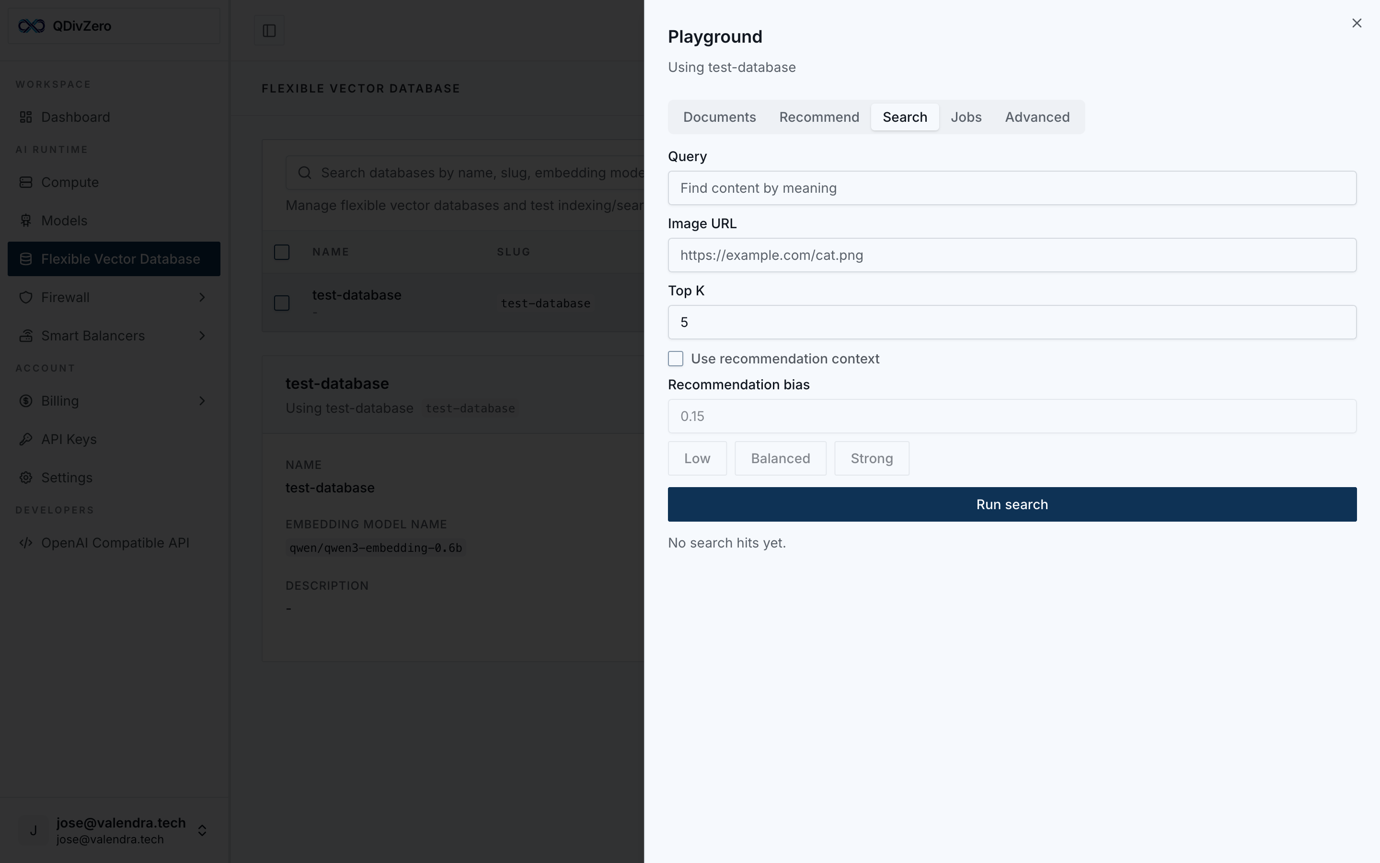Click the API Keys key icon
This screenshot has height=863, width=1380.
point(26,439)
